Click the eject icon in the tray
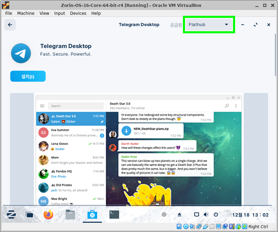The height and width of the screenshot is (232, 278). click(x=179, y=214)
